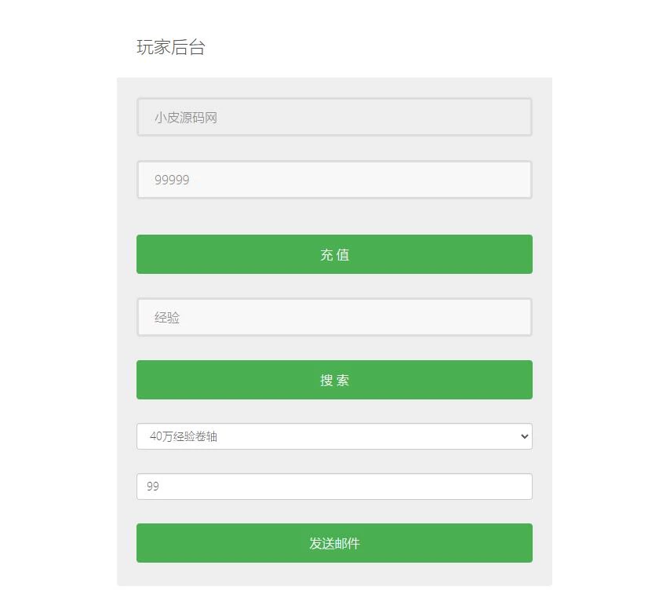The height and width of the screenshot is (616, 666).
Task: Focus the 小皮源码网 username field
Action: 334,117
